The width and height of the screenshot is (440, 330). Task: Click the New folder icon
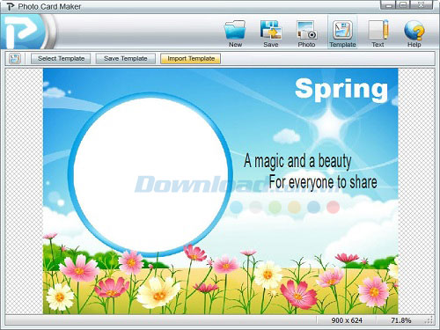click(235, 30)
